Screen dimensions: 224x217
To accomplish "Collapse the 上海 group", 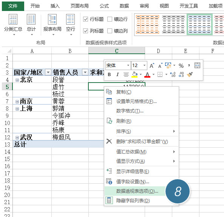I will [x=17, y=109].
